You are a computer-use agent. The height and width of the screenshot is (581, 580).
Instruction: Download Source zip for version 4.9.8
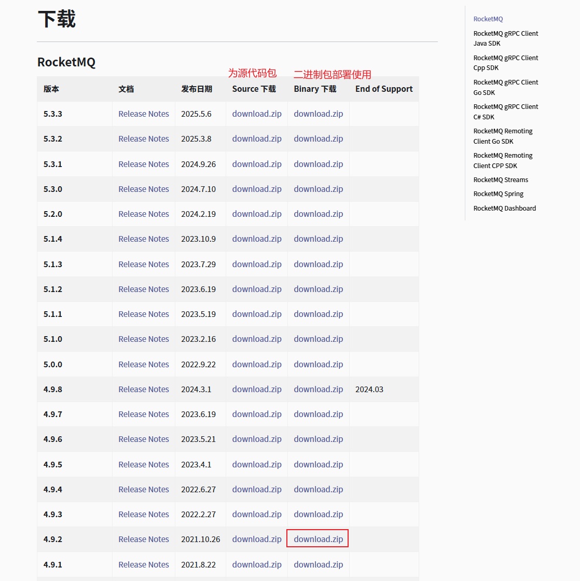pyautogui.click(x=257, y=389)
